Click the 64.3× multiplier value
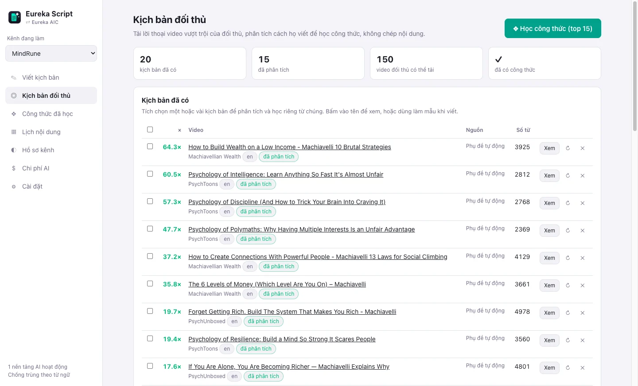Image resolution: width=638 pixels, height=386 pixels. (172, 147)
